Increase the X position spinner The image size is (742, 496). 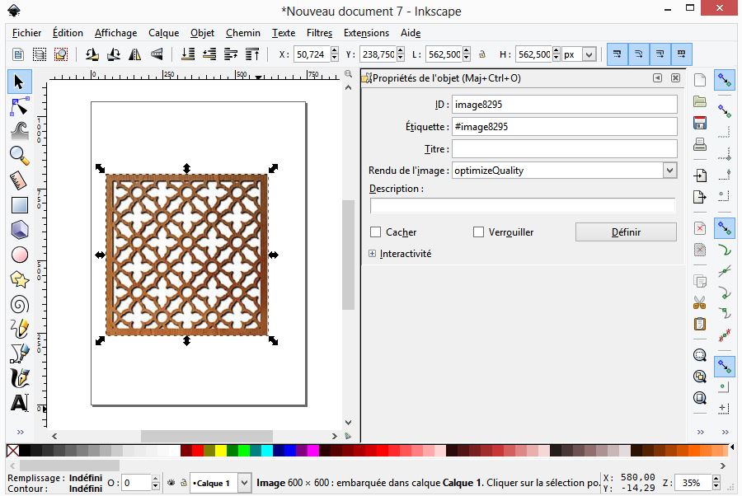(335, 50)
